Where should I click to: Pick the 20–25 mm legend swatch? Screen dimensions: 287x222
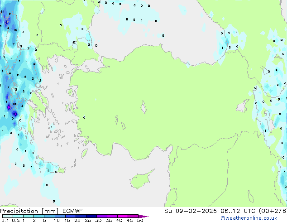click(81, 216)
